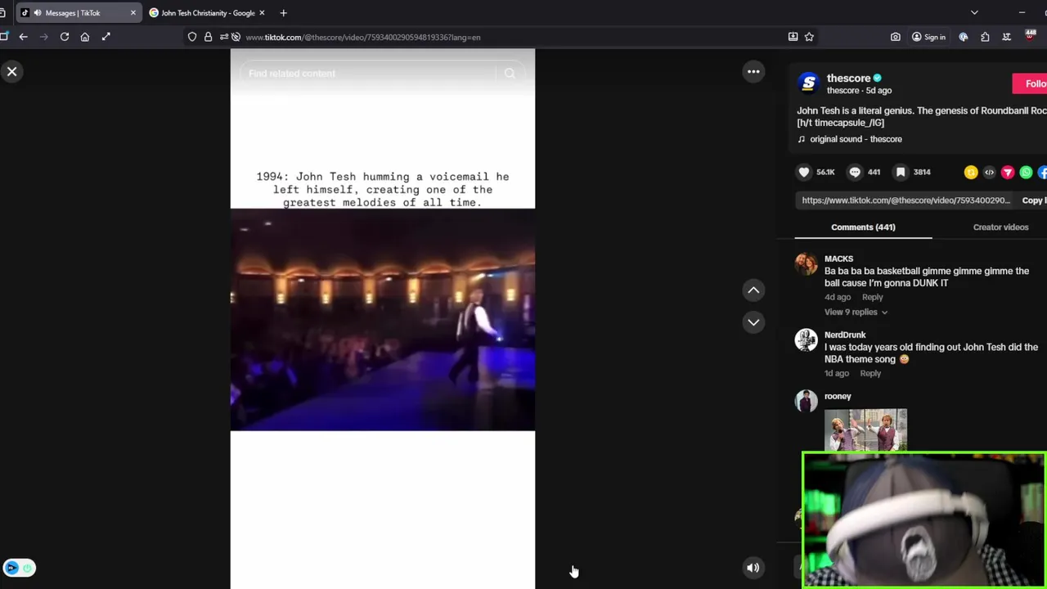Close the 'John Tesh Christianity' Google tab
This screenshot has height=589, width=1047.
[262, 13]
